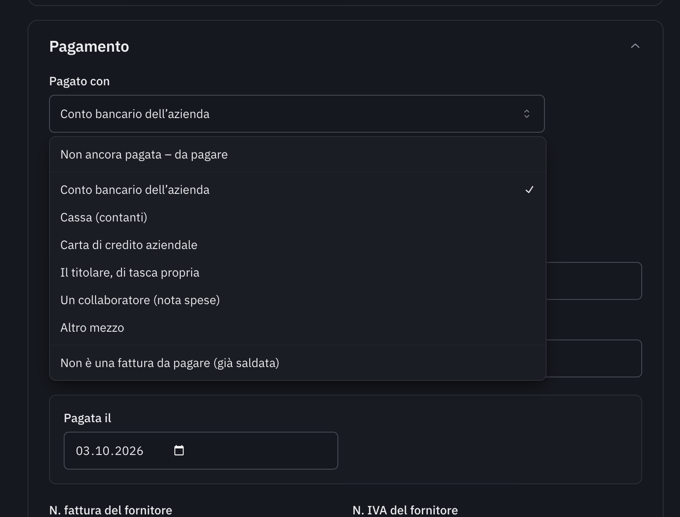680x517 pixels.
Task: Open the Pagato con dropdown
Action: (x=297, y=114)
